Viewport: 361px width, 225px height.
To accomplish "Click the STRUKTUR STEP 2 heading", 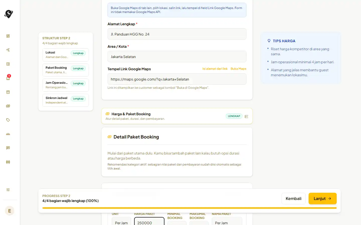I will (56, 38).
